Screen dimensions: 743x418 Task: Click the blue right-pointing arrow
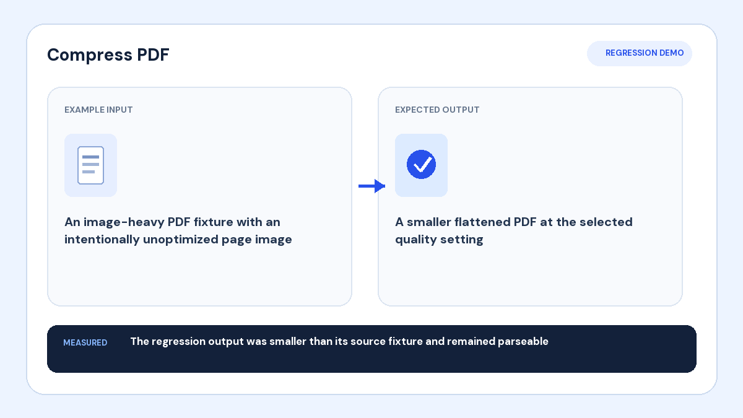tap(372, 186)
